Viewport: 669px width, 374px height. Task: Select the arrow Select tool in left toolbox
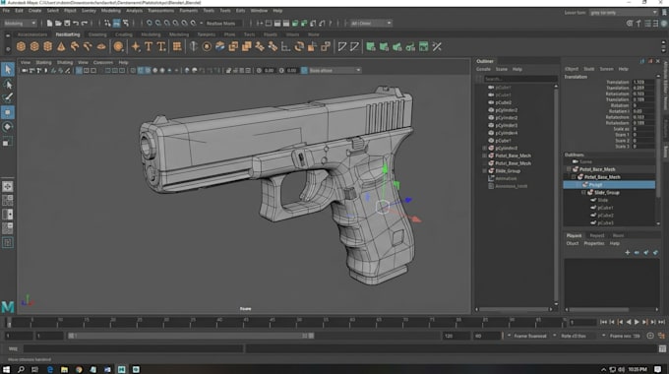pos(8,70)
